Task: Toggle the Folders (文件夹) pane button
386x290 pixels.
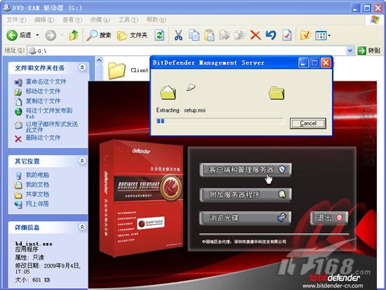Action: (x=132, y=36)
